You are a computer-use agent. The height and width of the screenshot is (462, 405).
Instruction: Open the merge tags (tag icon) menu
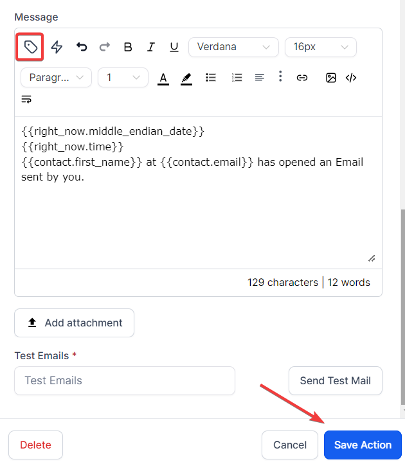coord(30,47)
